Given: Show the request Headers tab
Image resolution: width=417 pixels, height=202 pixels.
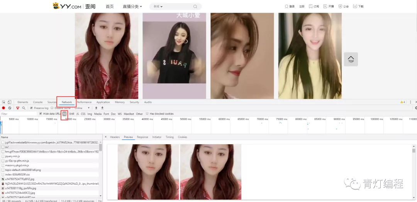Looking at the screenshot, I should click(115, 137).
